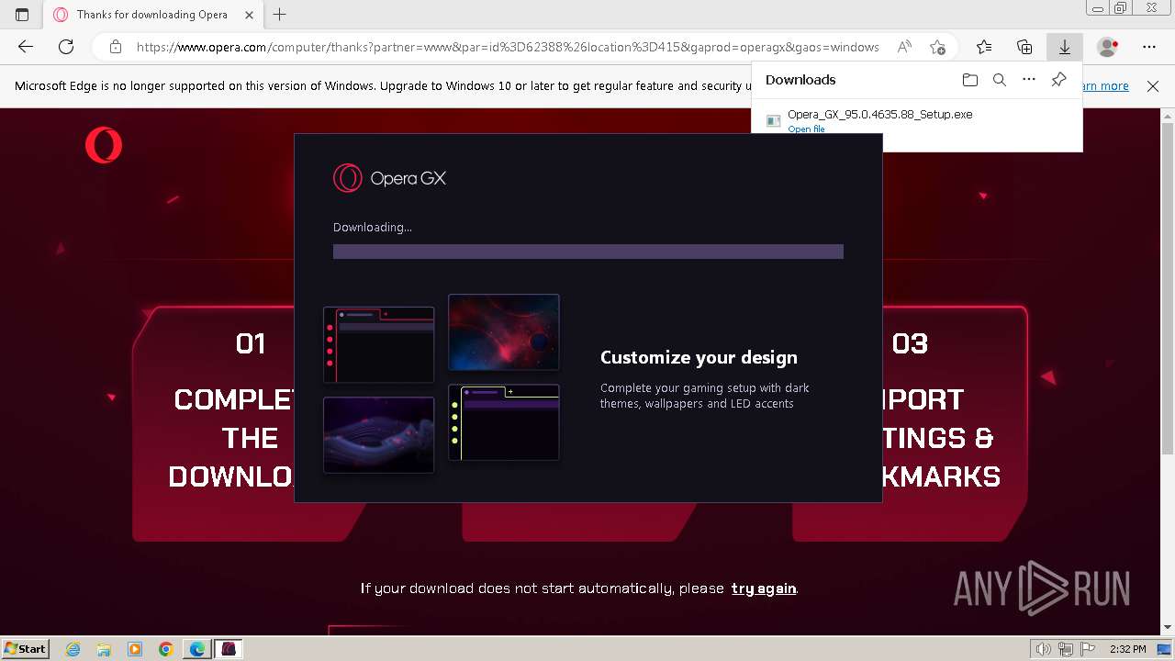Select the Thanks for downloading Opera tab
1175x661 pixels.
click(152, 15)
